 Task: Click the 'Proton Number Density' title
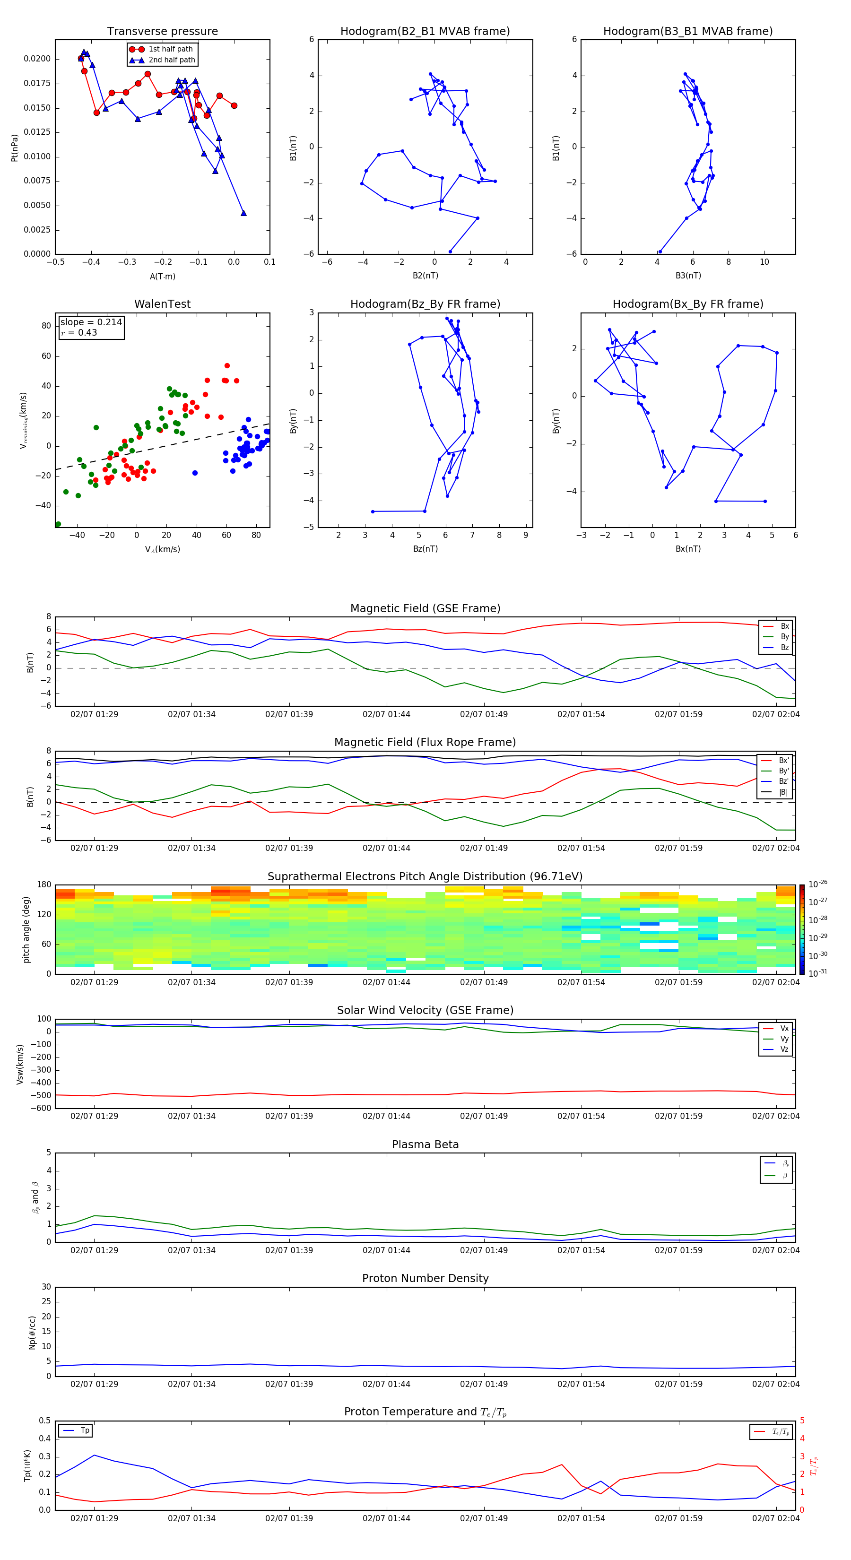425,1278
